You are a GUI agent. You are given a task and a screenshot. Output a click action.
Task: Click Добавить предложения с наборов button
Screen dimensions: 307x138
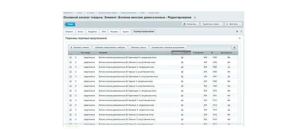[110, 48]
